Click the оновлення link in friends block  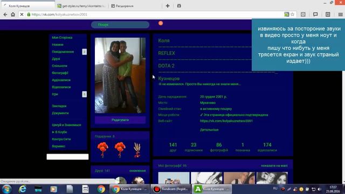click(x=137, y=171)
